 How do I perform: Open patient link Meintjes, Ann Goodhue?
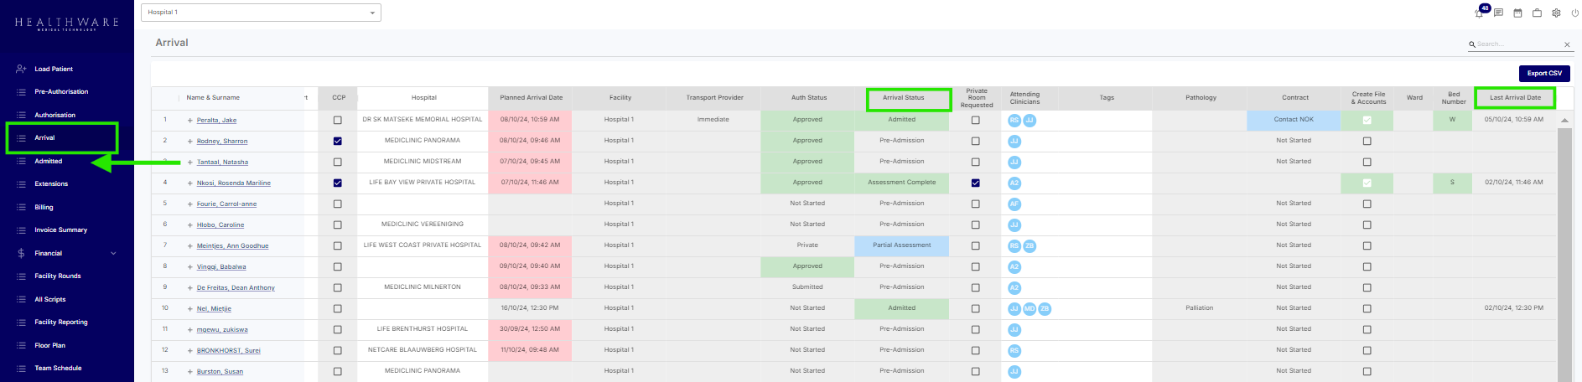(x=232, y=245)
